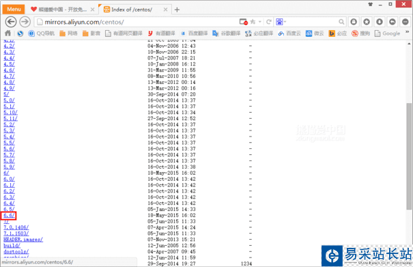
Task: Go back to the previous page
Action: [x=11, y=22]
